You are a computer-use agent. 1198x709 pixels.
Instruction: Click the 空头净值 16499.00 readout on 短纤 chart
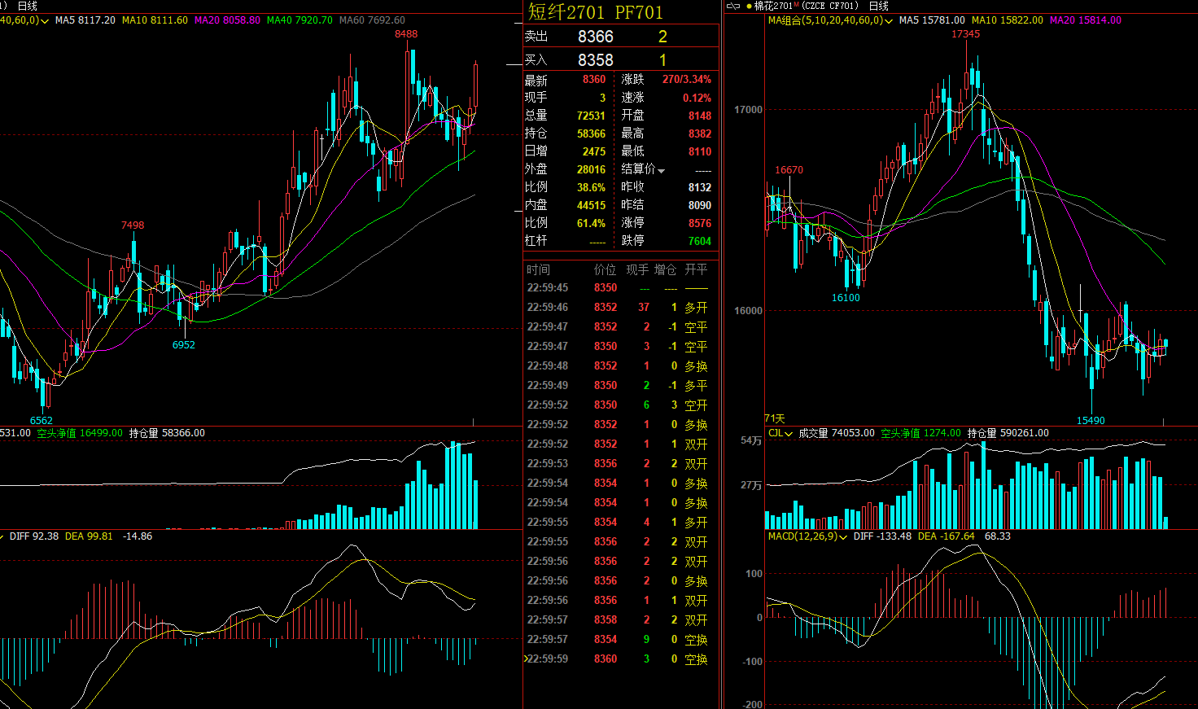(80, 433)
